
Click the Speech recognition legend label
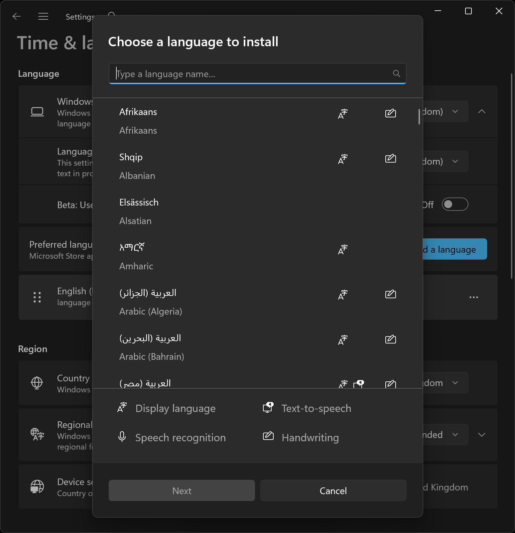(181, 438)
